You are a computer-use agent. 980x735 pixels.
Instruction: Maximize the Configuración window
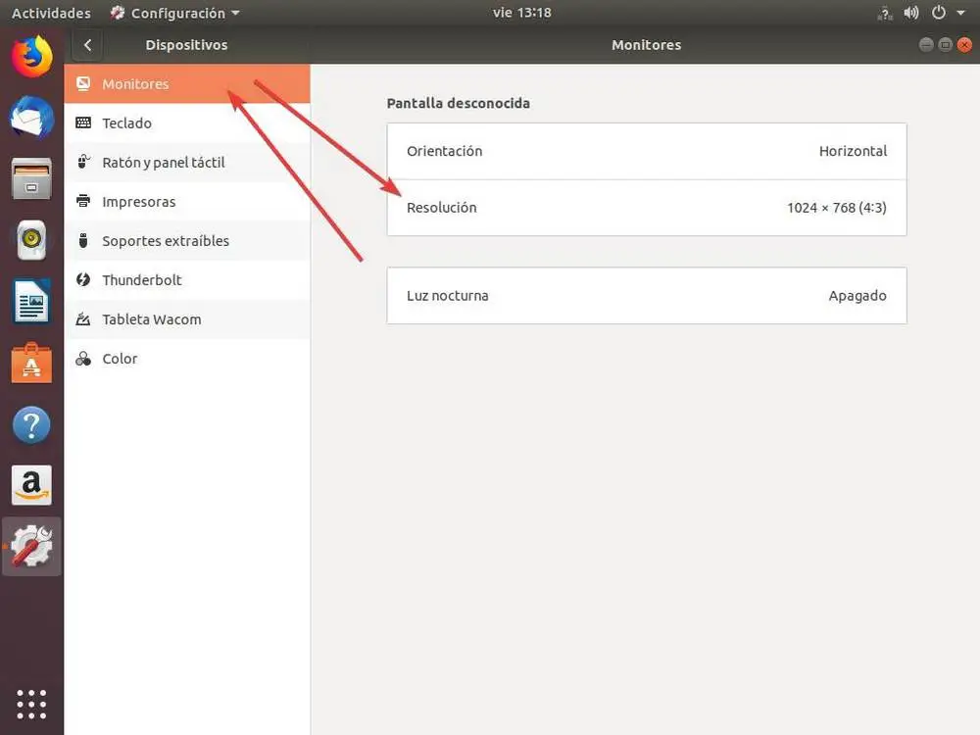(945, 44)
